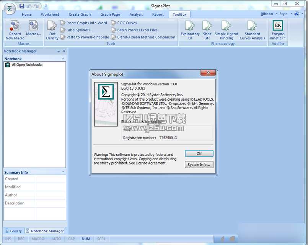This screenshot has width=308, height=245.
Task: Click the INS status bar indicator
Action: [8, 239]
